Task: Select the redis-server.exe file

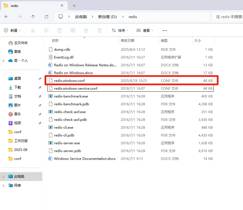Action: [x=131, y=143]
